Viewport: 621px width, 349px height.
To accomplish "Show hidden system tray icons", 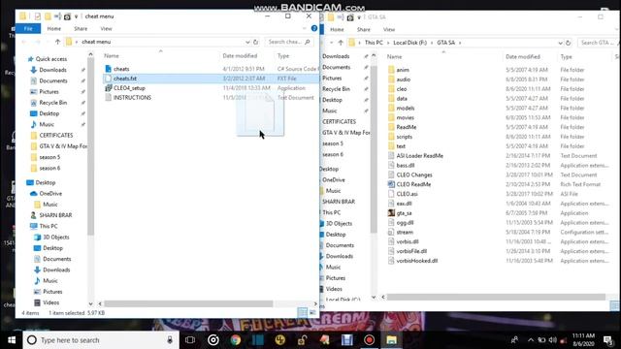I will [x=531, y=340].
